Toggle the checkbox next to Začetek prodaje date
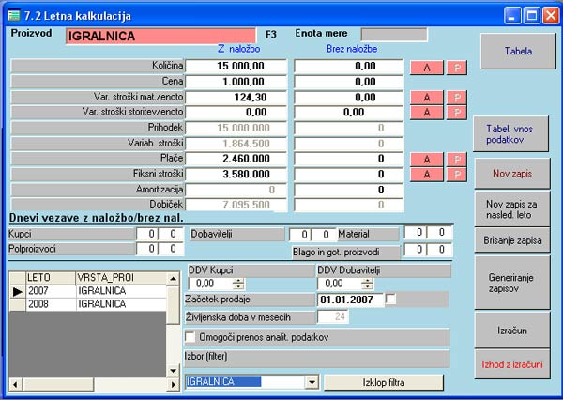Screen dimensions: 563x400 pyautogui.click(x=390, y=299)
